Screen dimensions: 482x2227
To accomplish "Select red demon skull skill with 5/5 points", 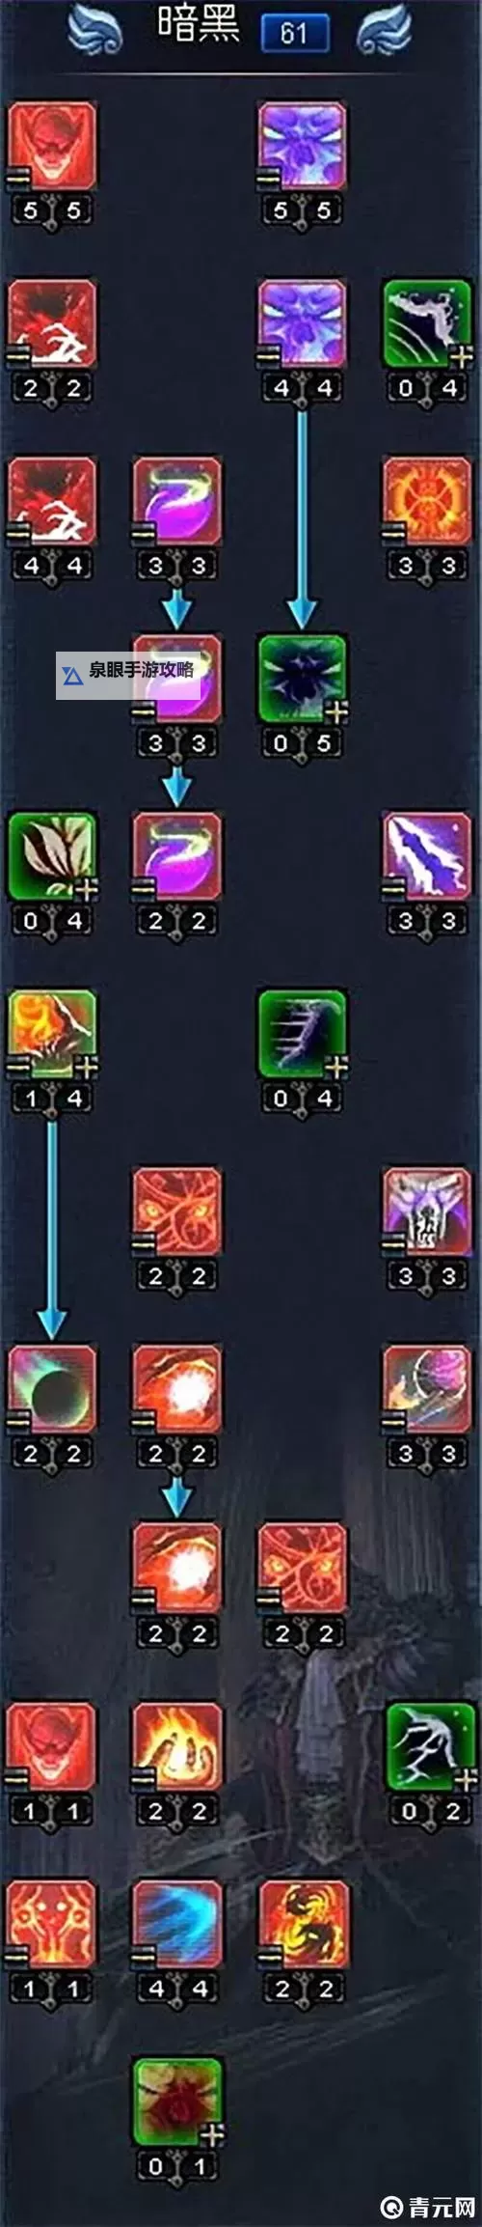I will click(52, 147).
